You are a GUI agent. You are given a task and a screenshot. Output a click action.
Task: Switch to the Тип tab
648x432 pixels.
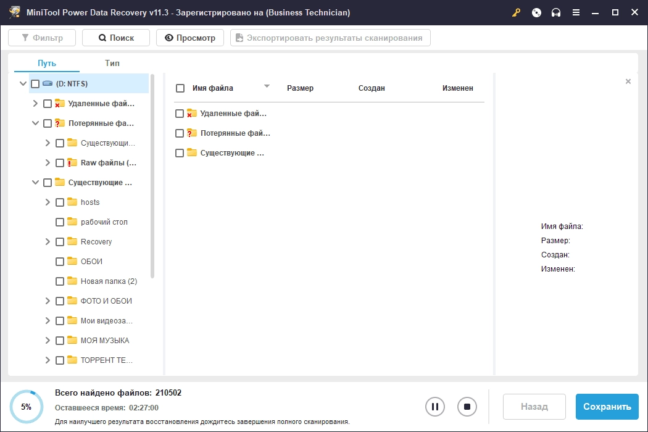pos(112,63)
